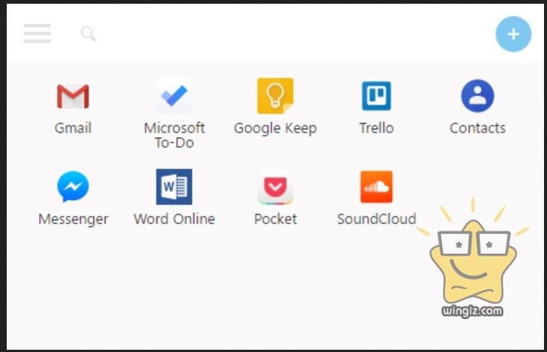
Task: Open Google Keep lightbulb icon
Action: (x=275, y=96)
